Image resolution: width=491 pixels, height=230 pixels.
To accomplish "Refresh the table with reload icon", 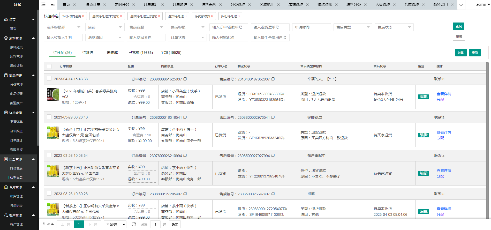I will tap(134, 224).
